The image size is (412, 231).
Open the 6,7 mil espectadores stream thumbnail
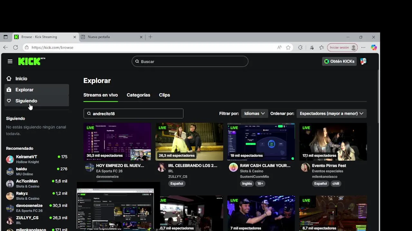point(333,213)
